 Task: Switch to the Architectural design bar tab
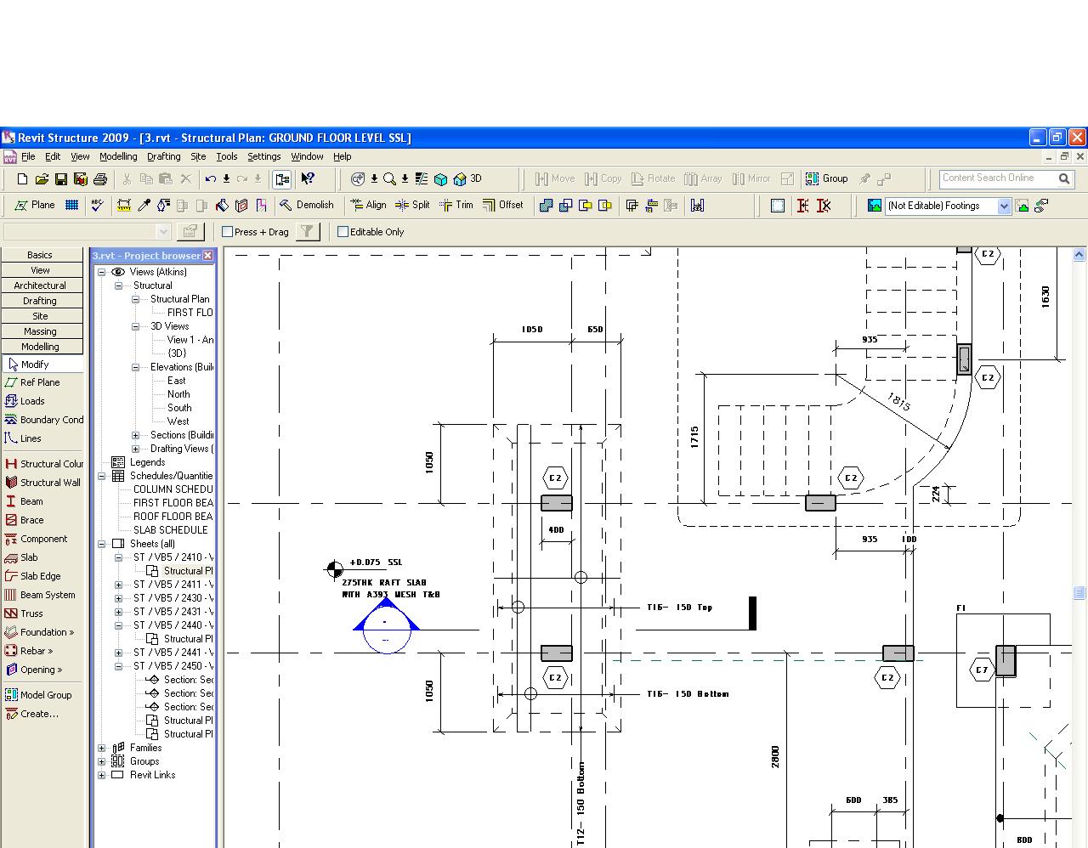[40, 285]
